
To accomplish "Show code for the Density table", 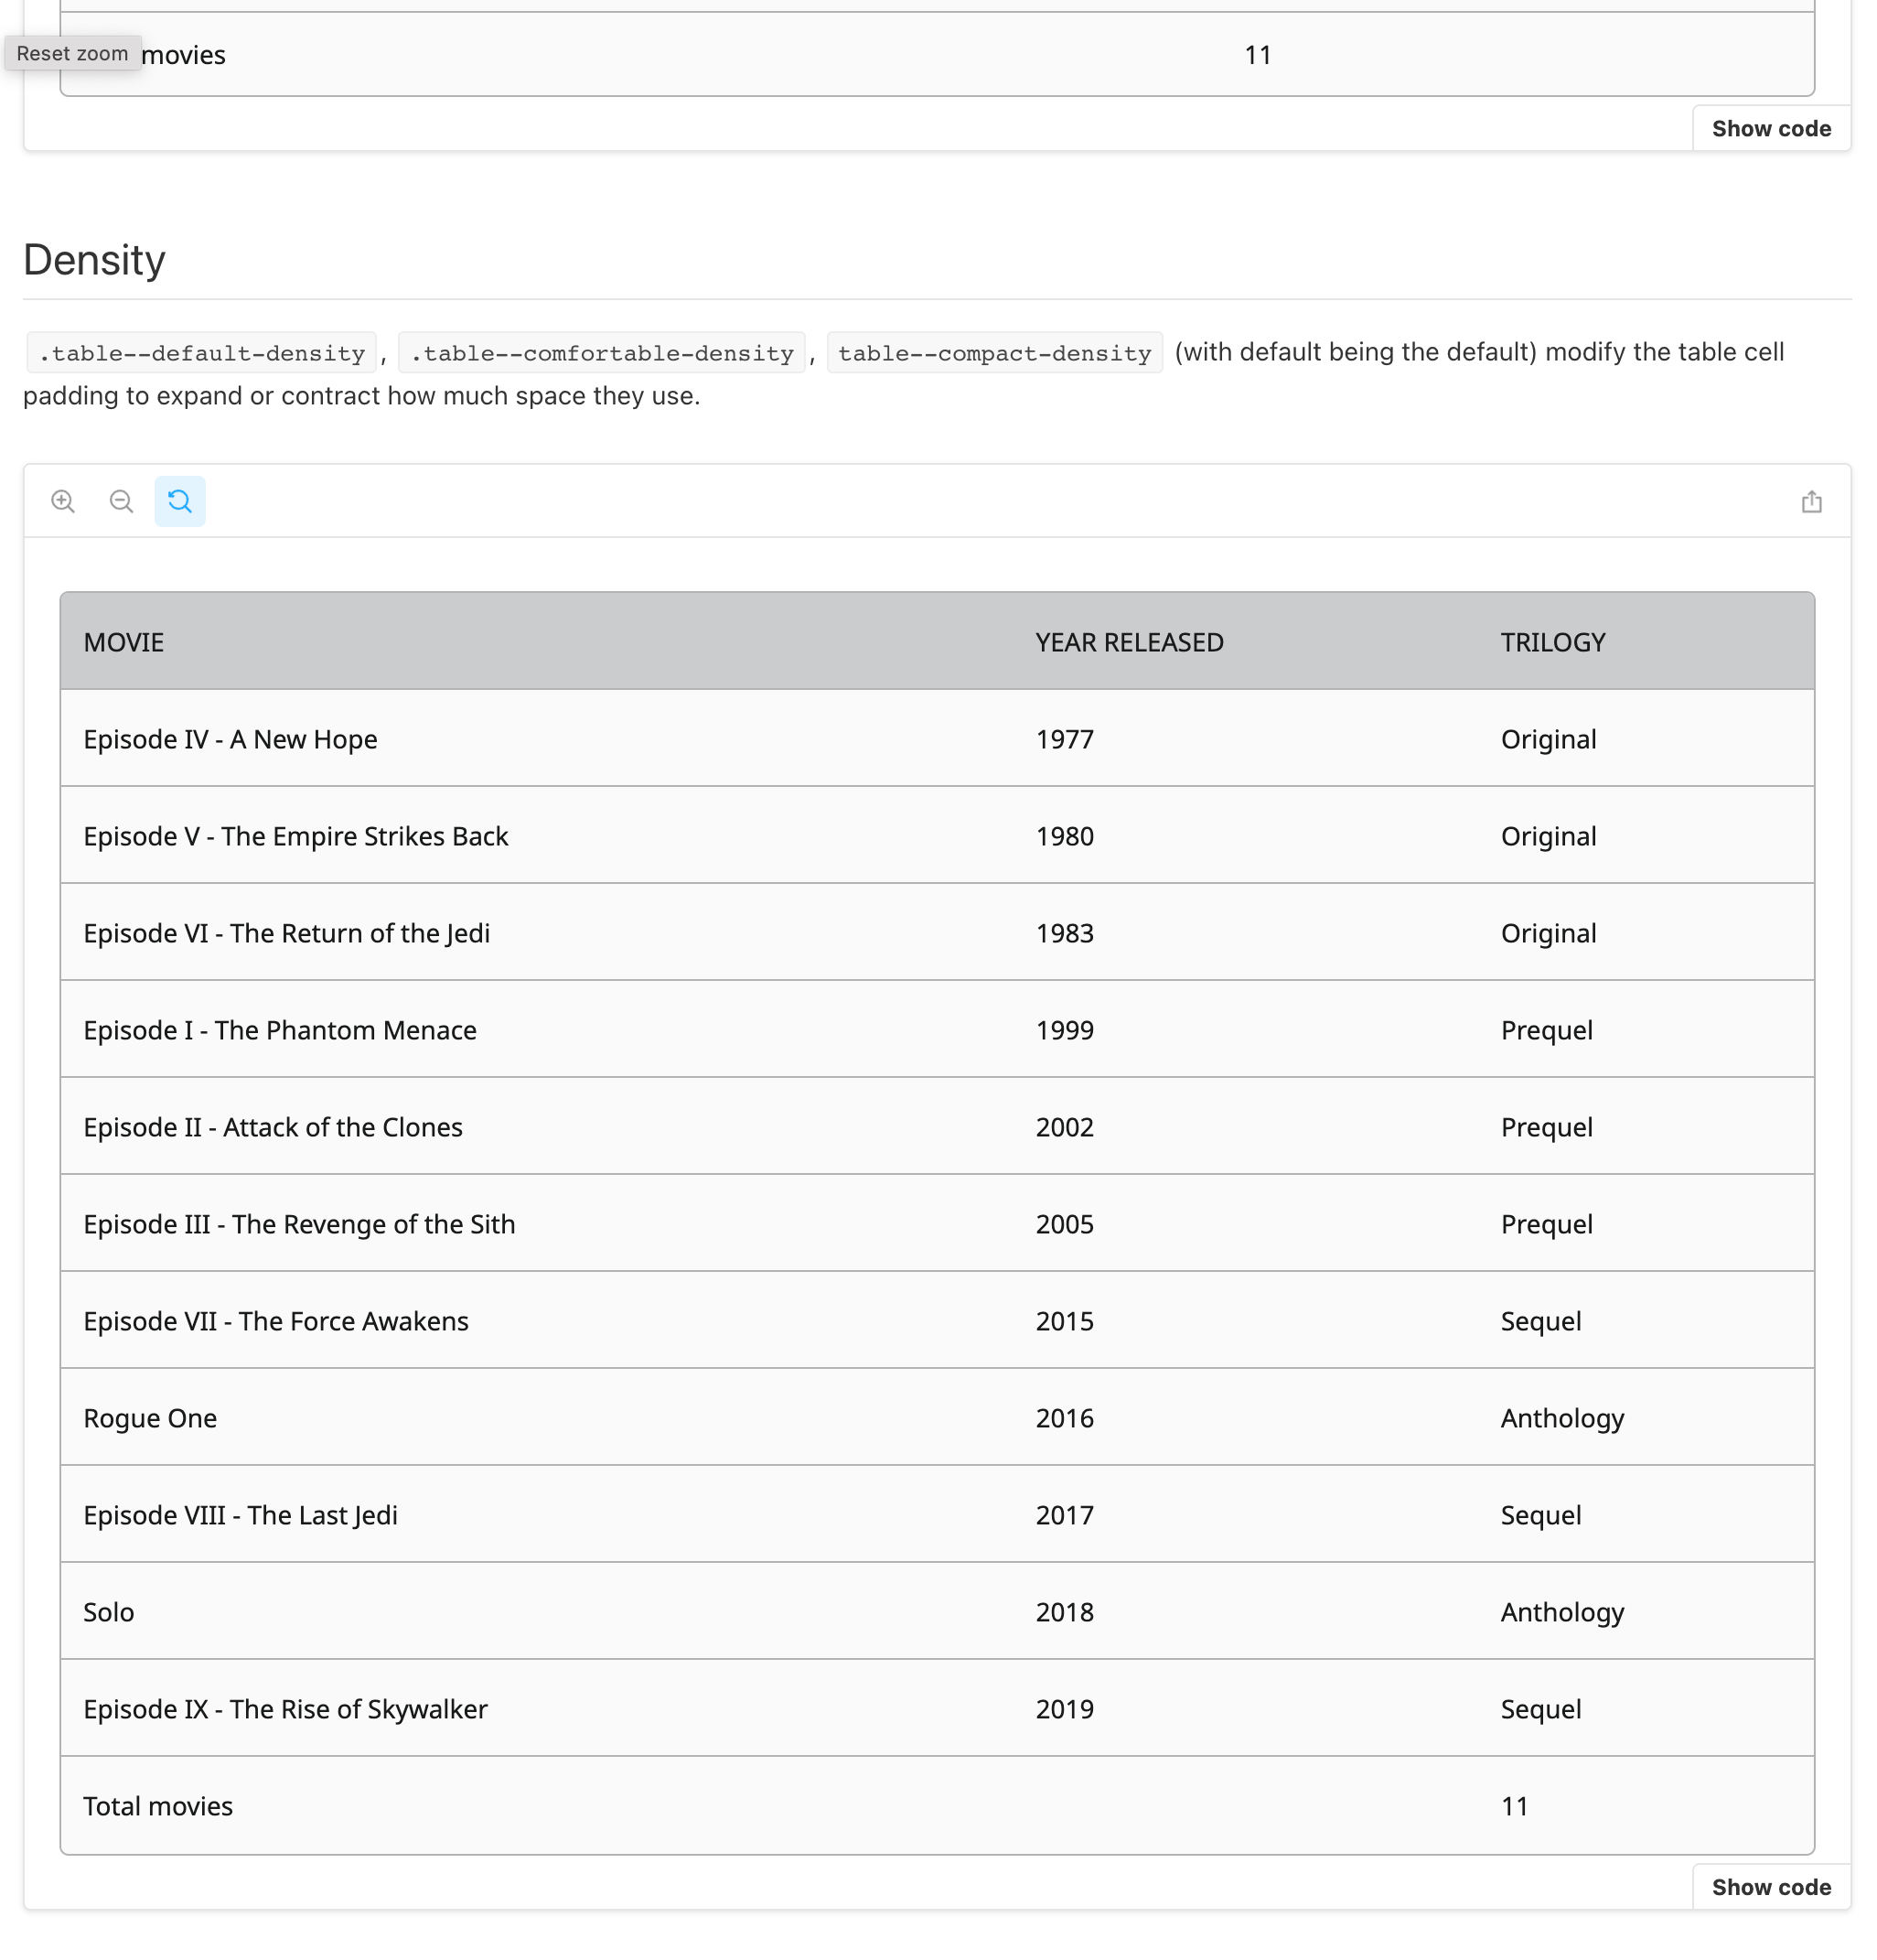I will pos(1770,1887).
